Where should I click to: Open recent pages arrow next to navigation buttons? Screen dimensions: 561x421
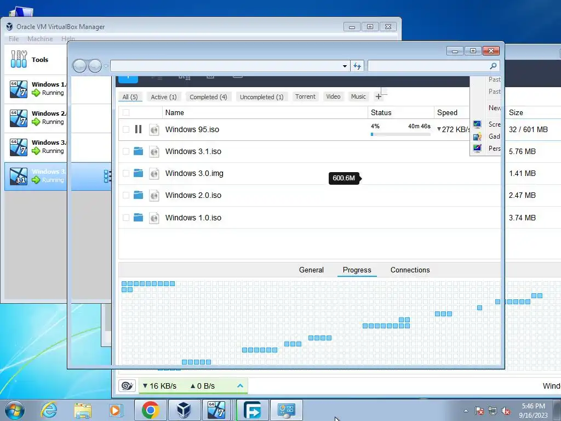point(106,66)
